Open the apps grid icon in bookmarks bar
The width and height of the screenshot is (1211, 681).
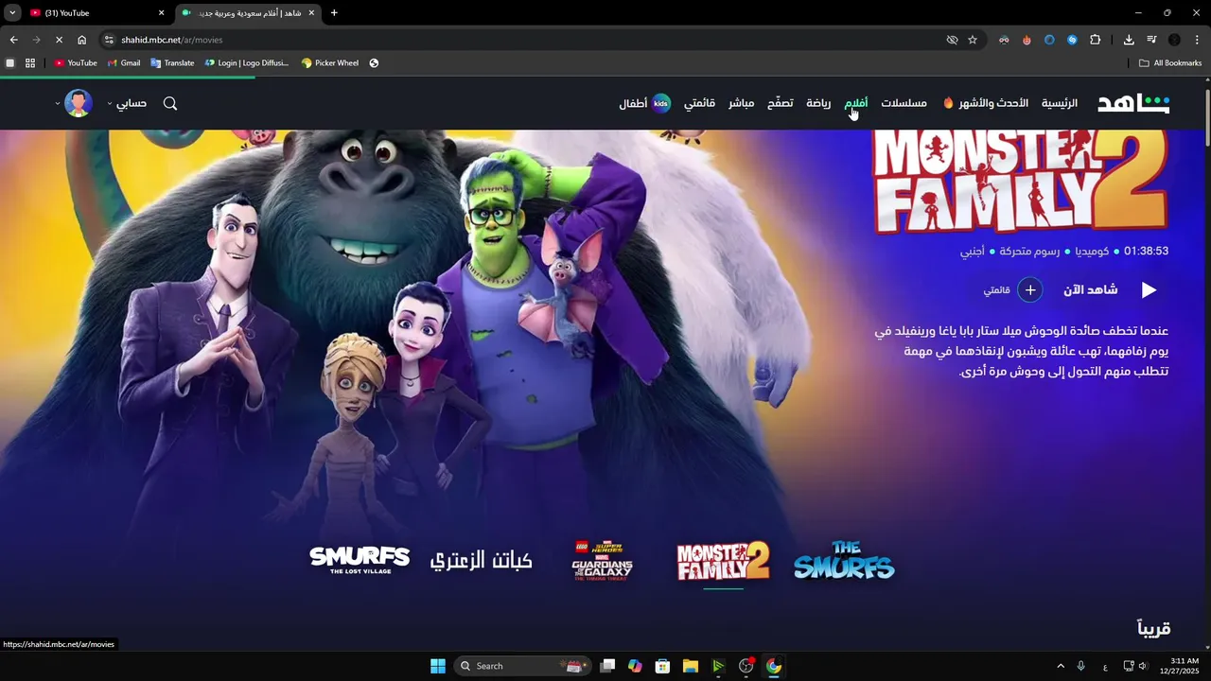point(30,63)
